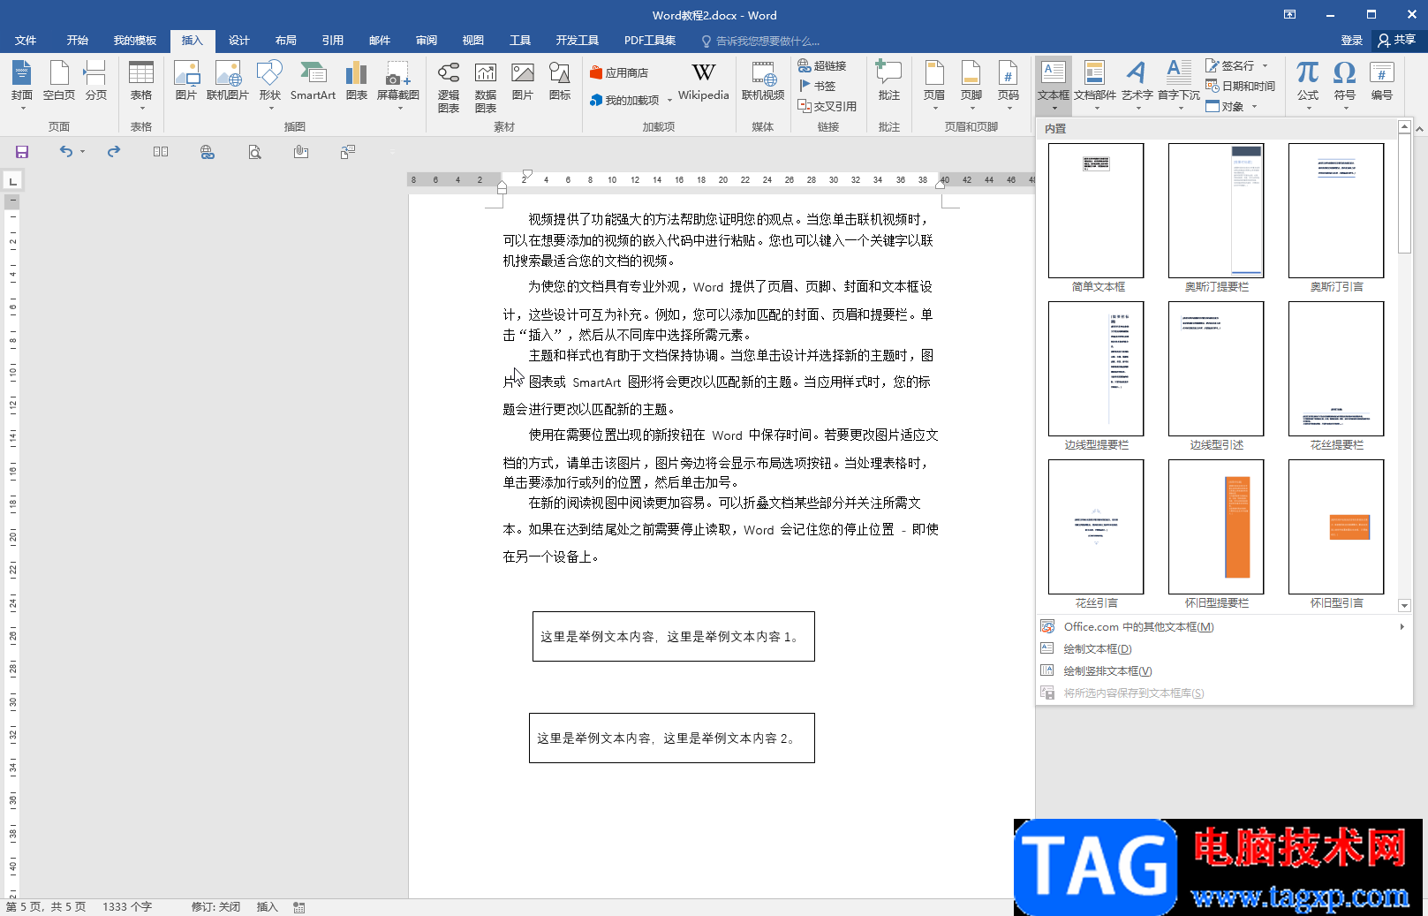Open the Table (表格) insert menu
The width and height of the screenshot is (1428, 916).
click(141, 84)
